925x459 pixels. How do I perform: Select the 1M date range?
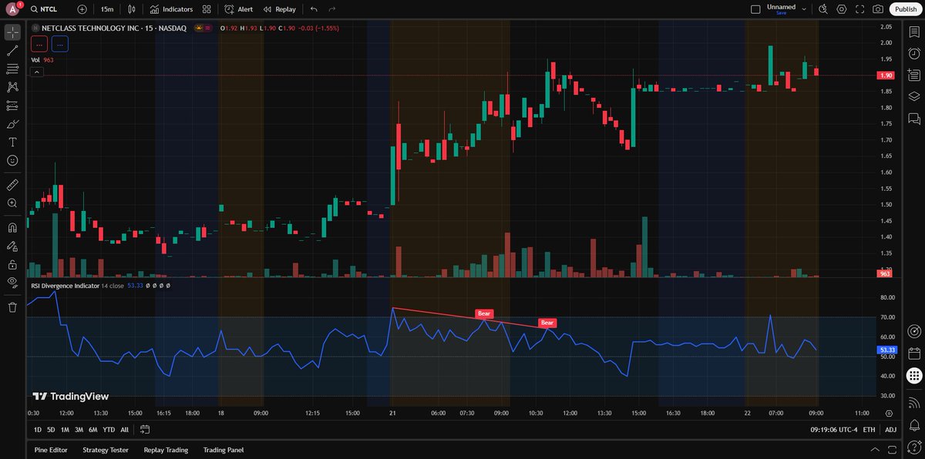pos(65,429)
